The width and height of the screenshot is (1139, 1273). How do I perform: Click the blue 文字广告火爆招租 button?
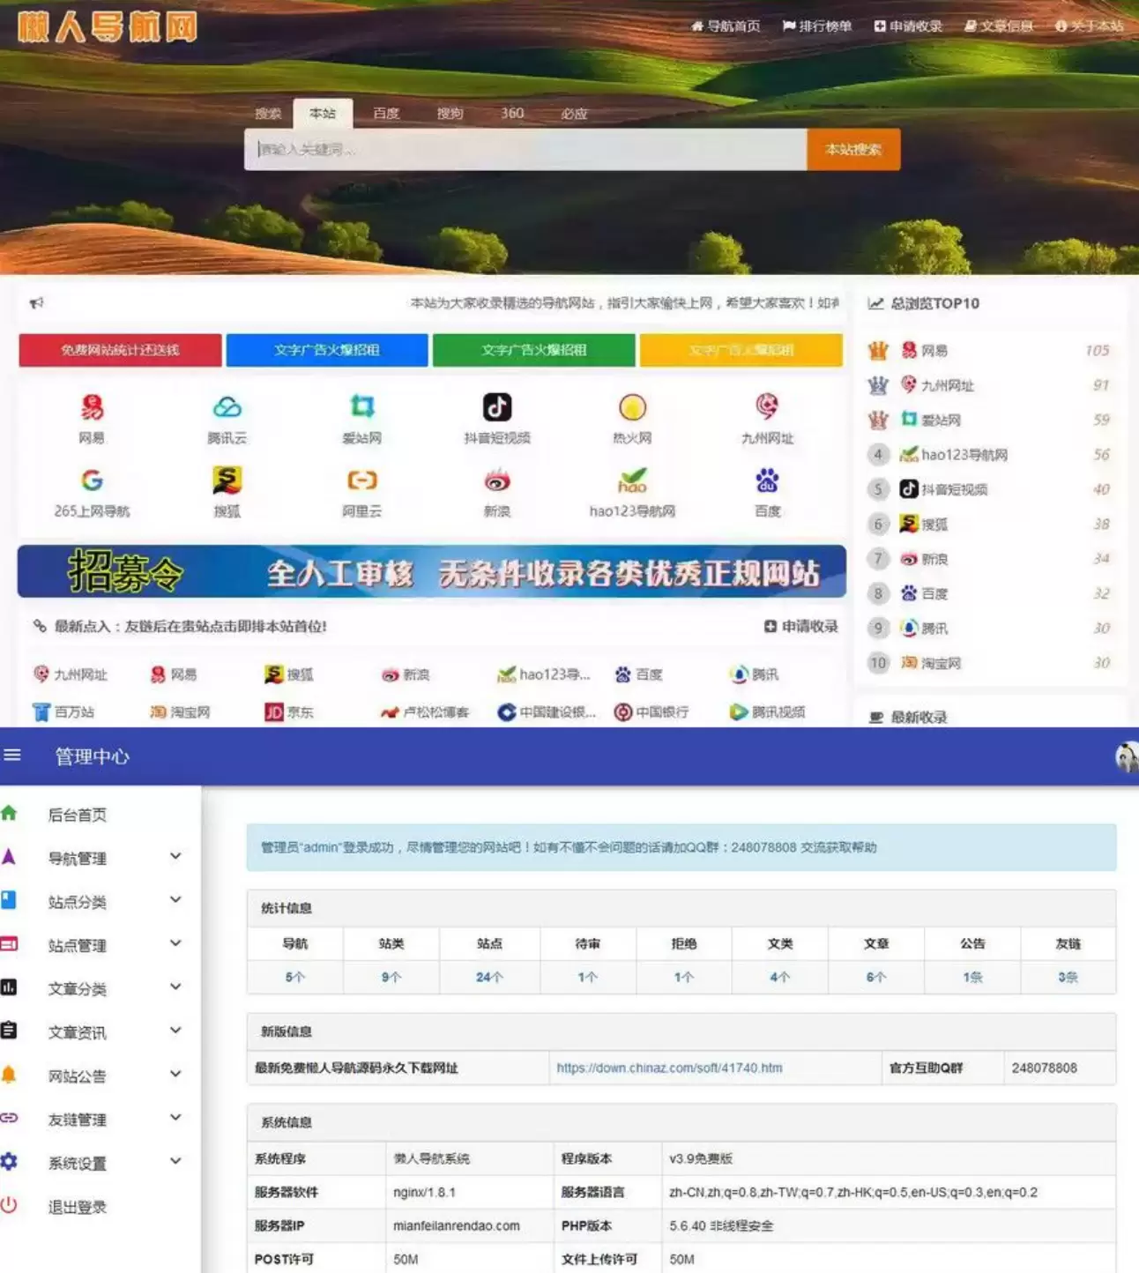[327, 350]
